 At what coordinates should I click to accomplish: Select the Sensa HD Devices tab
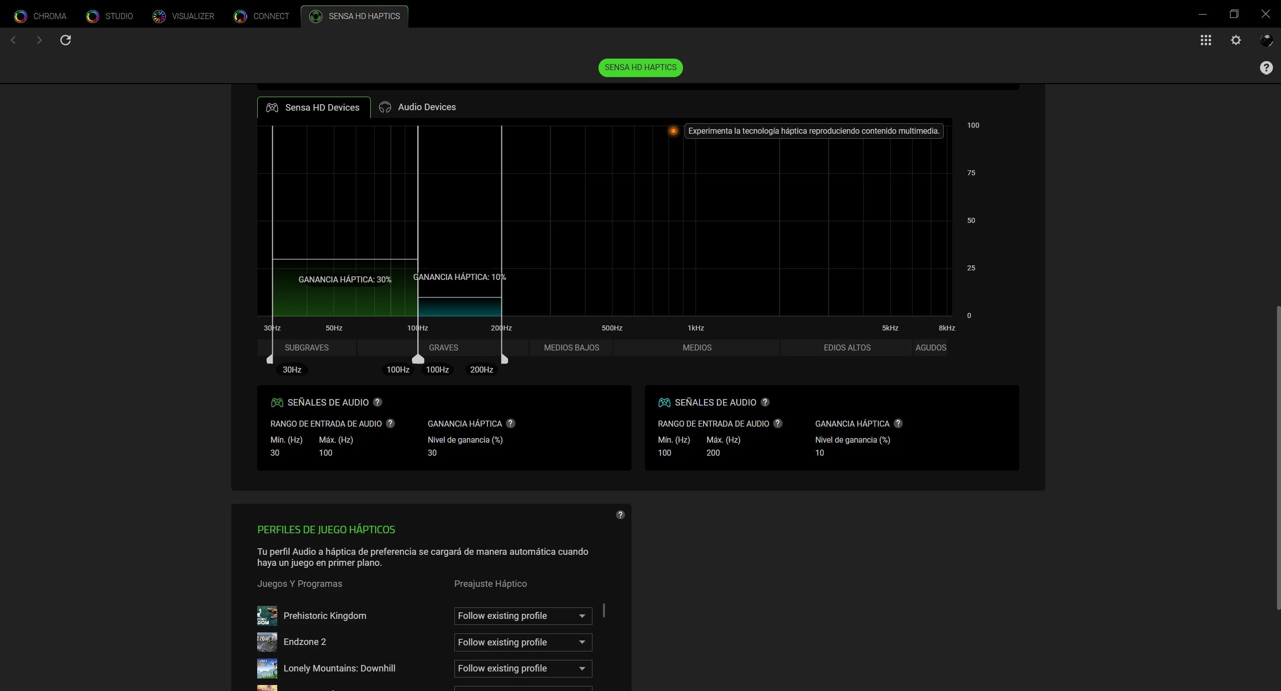314,108
